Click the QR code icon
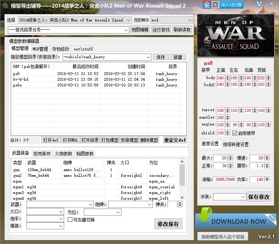 click(x=215, y=5)
